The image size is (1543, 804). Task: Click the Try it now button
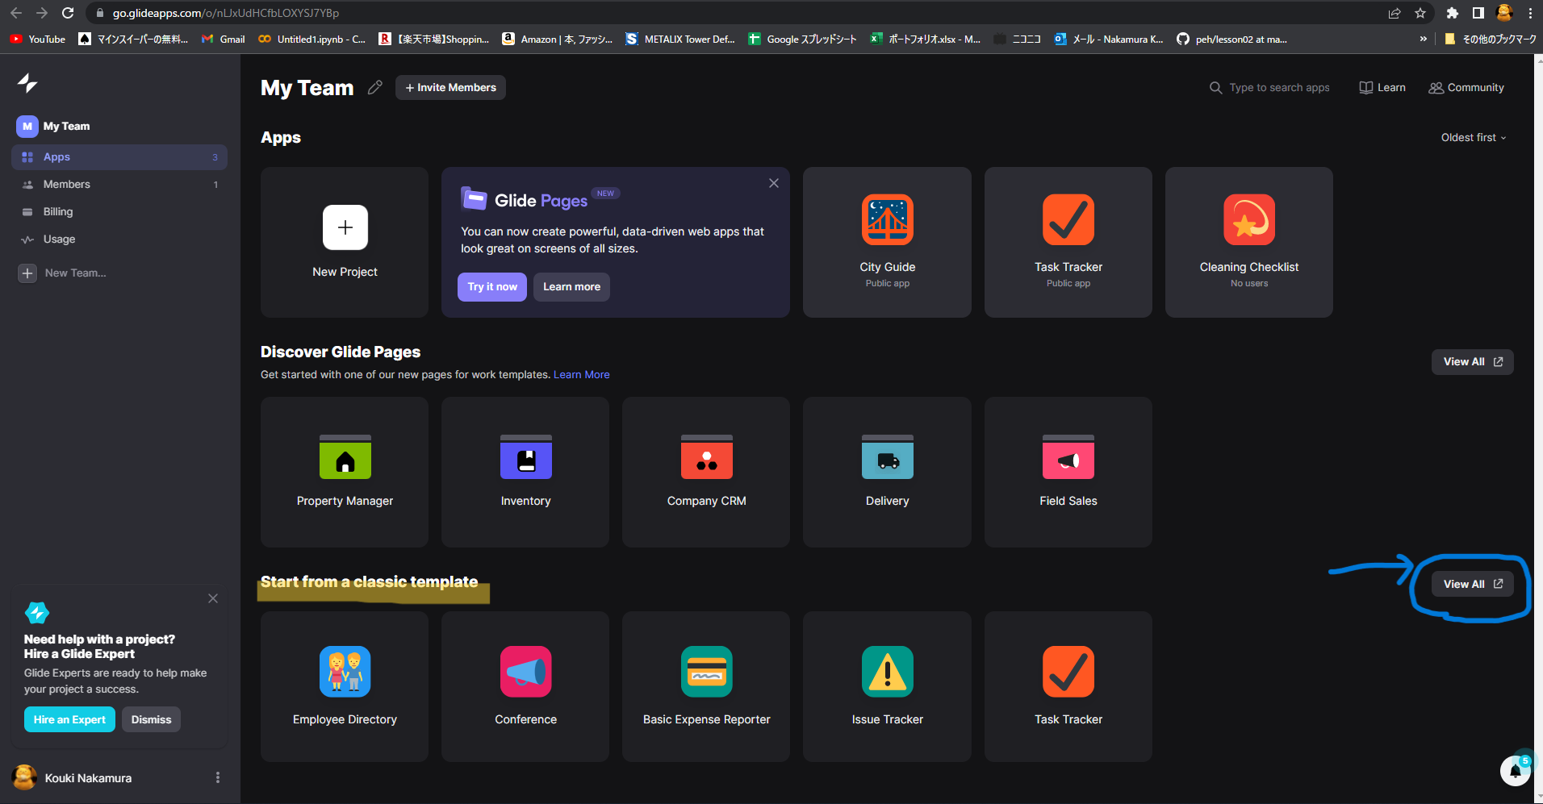492,287
